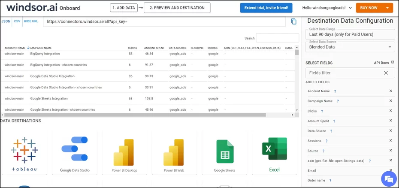Show help for Sessions field

(x=326, y=141)
